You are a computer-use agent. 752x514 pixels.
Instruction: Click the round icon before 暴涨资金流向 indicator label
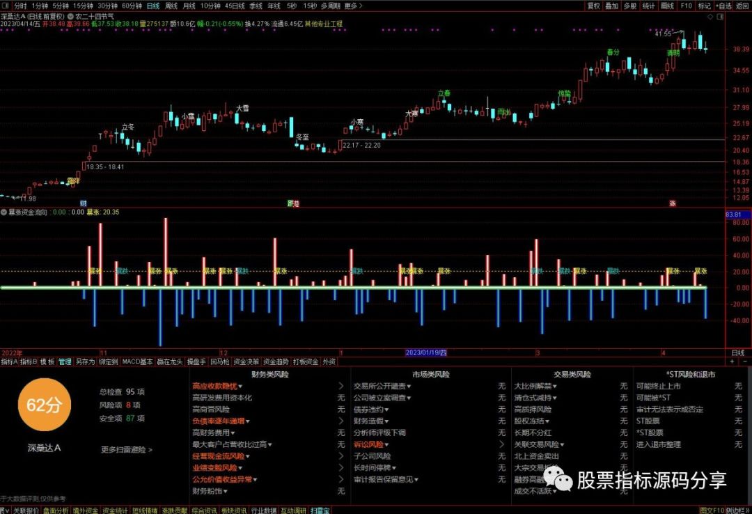[4, 212]
